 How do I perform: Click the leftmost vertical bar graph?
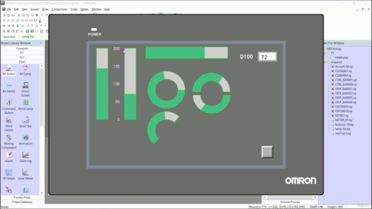(102, 84)
